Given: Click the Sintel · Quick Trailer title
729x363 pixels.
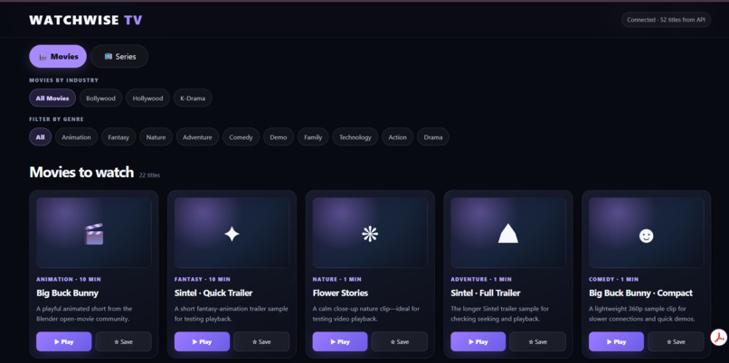Looking at the screenshot, I should coord(213,293).
